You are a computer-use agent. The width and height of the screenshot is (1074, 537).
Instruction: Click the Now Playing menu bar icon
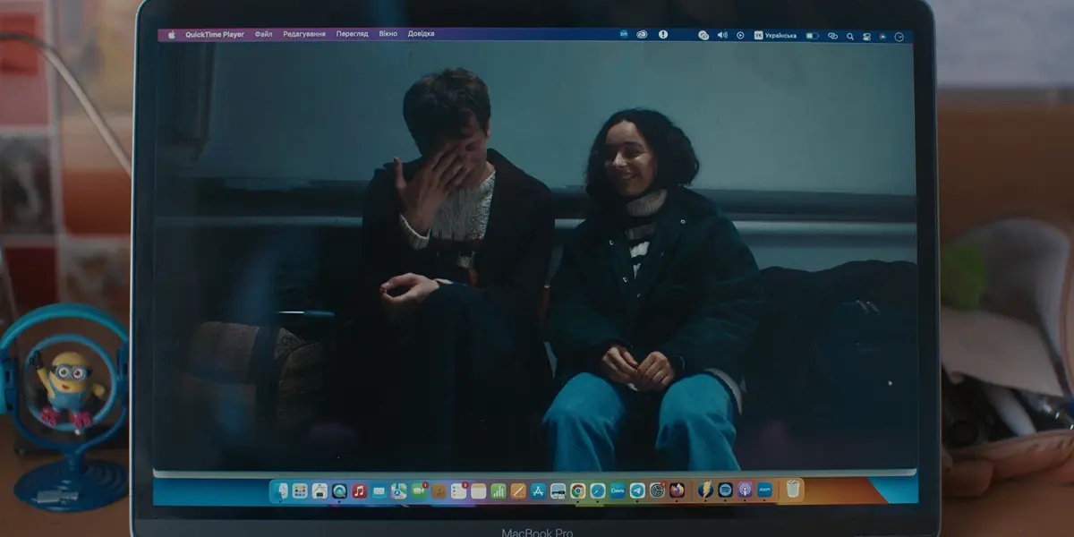coord(740,35)
